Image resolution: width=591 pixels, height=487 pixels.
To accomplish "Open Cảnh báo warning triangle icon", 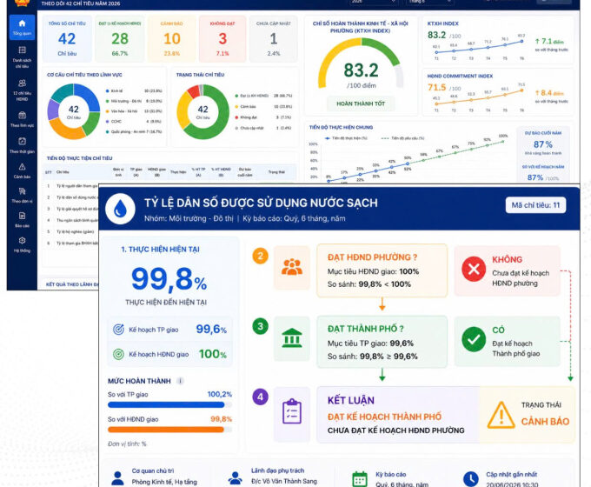I will click(x=22, y=166).
